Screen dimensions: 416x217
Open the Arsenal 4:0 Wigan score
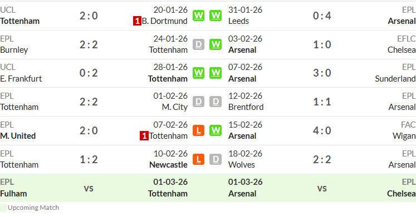click(322, 130)
